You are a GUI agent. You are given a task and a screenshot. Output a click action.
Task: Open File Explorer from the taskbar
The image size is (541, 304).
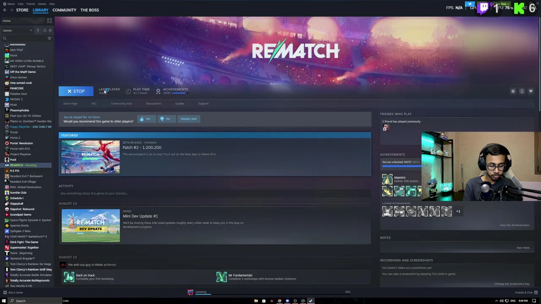(x=256, y=301)
